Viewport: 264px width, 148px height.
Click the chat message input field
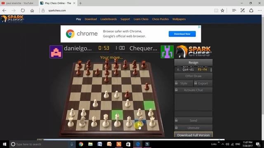193,114
